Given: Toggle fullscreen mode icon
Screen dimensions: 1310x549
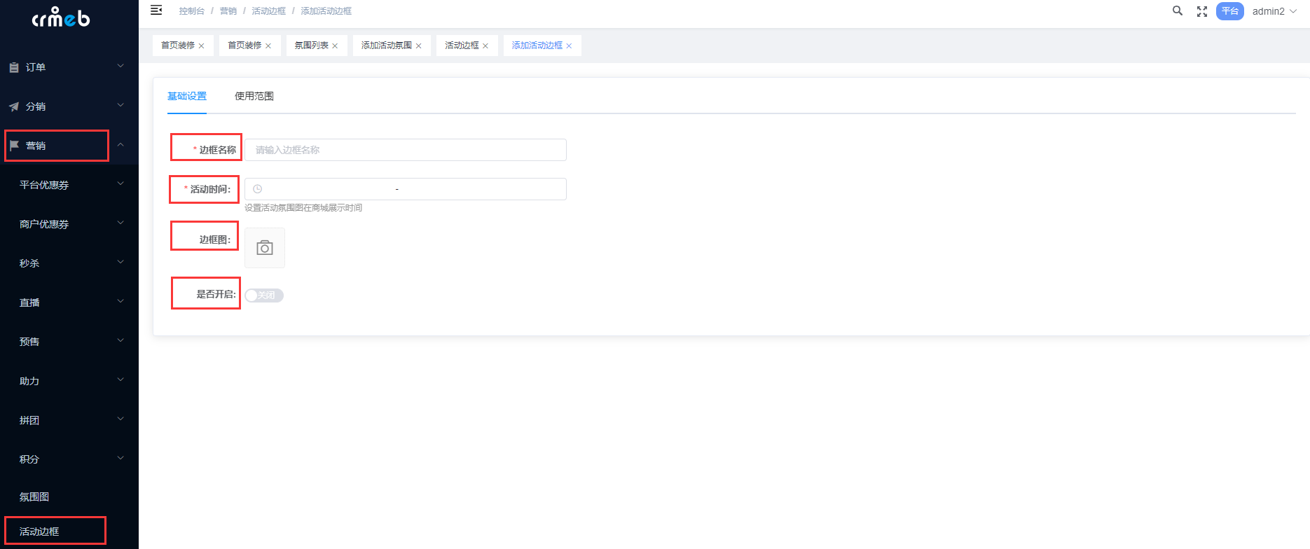Looking at the screenshot, I should tap(1202, 11).
